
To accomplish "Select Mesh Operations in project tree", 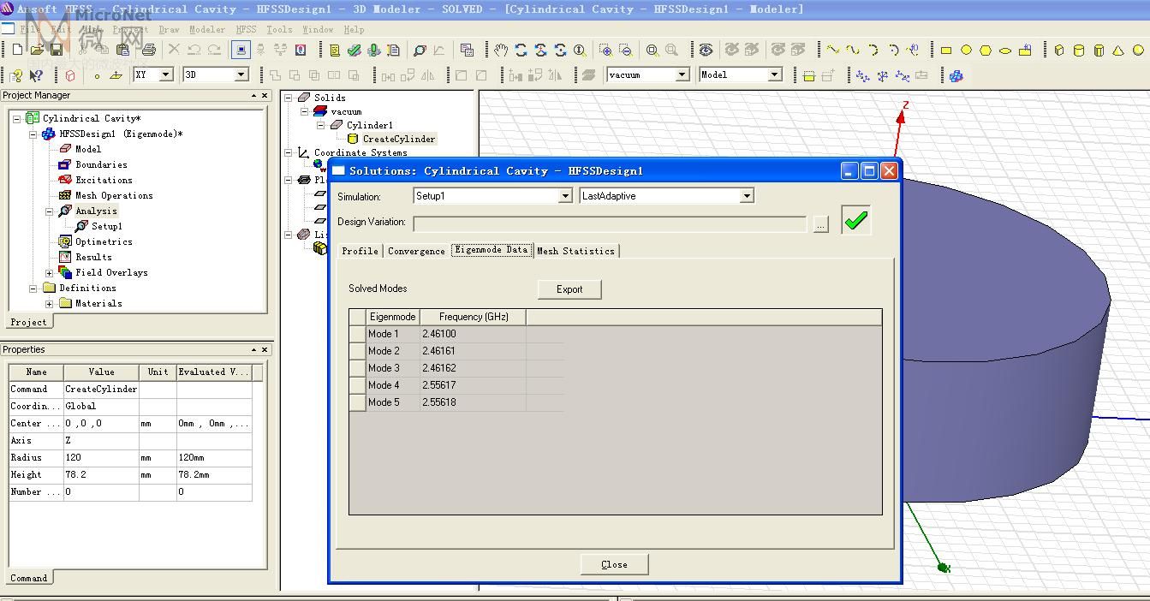I will pos(114,195).
